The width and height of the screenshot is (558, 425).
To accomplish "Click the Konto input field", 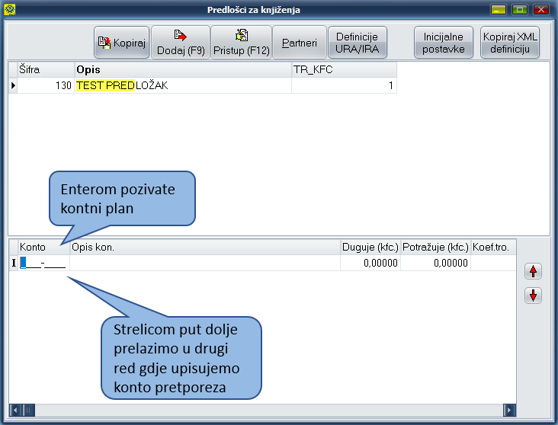I will pyautogui.click(x=43, y=264).
